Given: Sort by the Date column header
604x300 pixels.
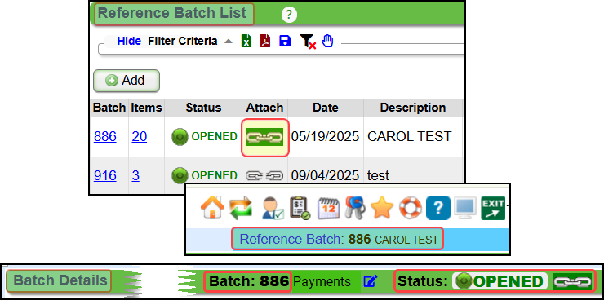Looking at the screenshot, I should click(x=326, y=108).
